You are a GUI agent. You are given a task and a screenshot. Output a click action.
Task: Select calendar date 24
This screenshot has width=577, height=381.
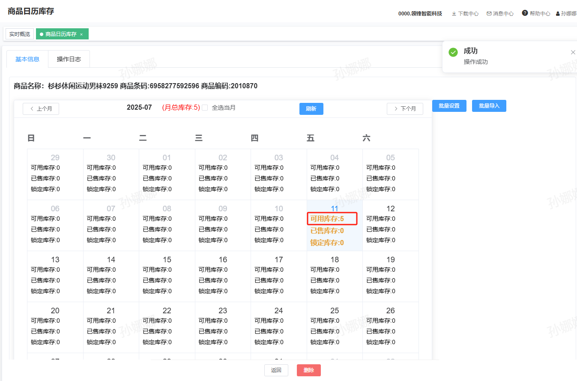[x=279, y=311]
